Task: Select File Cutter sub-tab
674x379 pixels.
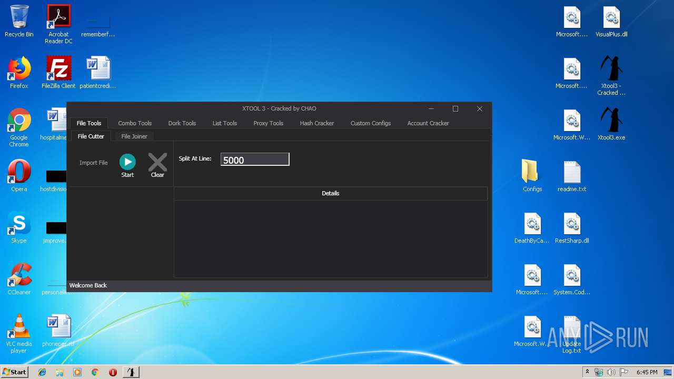Action: click(x=91, y=136)
